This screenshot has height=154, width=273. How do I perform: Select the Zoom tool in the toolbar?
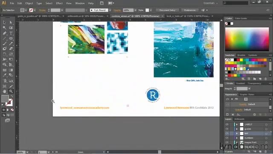pos(11,91)
